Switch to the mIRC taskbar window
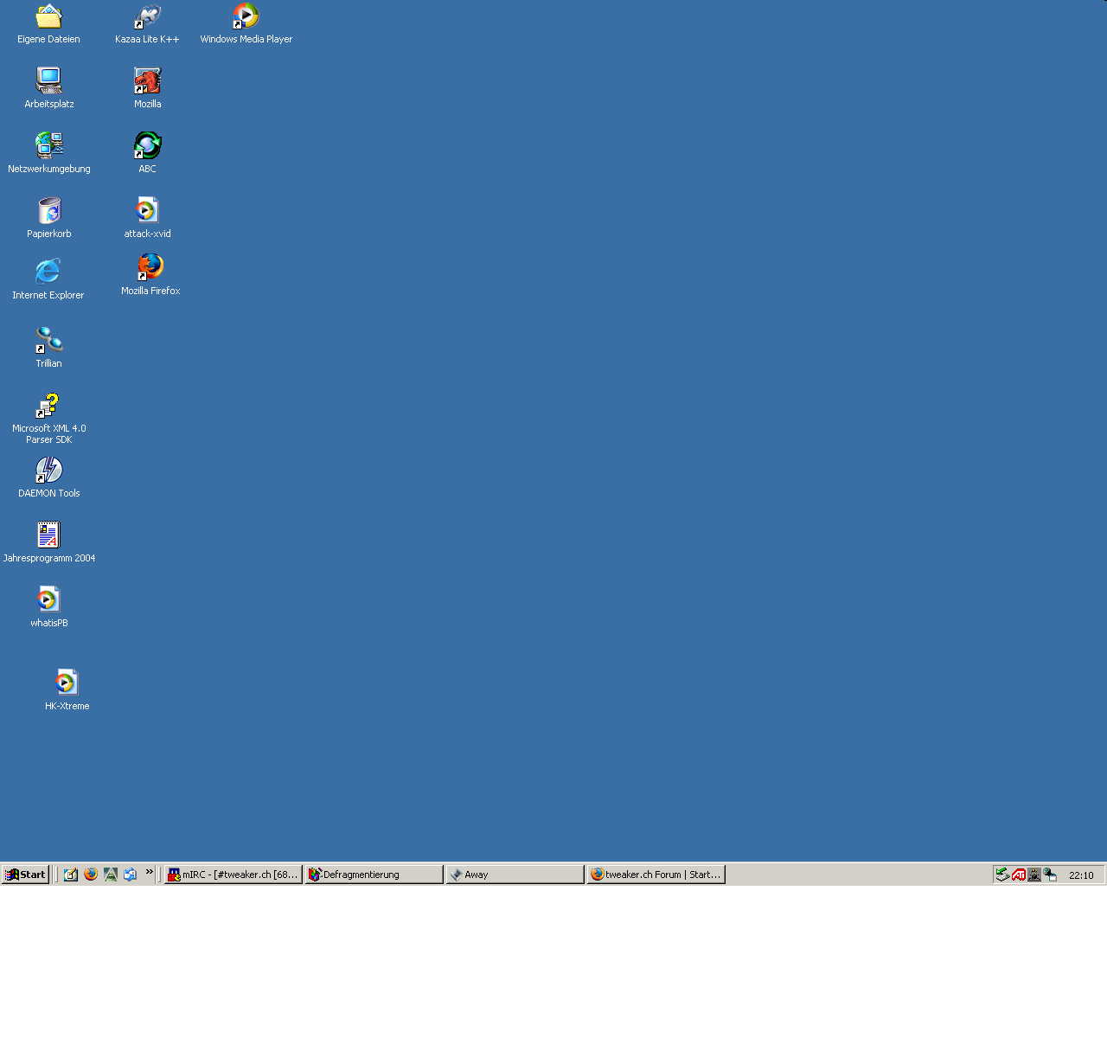 (234, 875)
